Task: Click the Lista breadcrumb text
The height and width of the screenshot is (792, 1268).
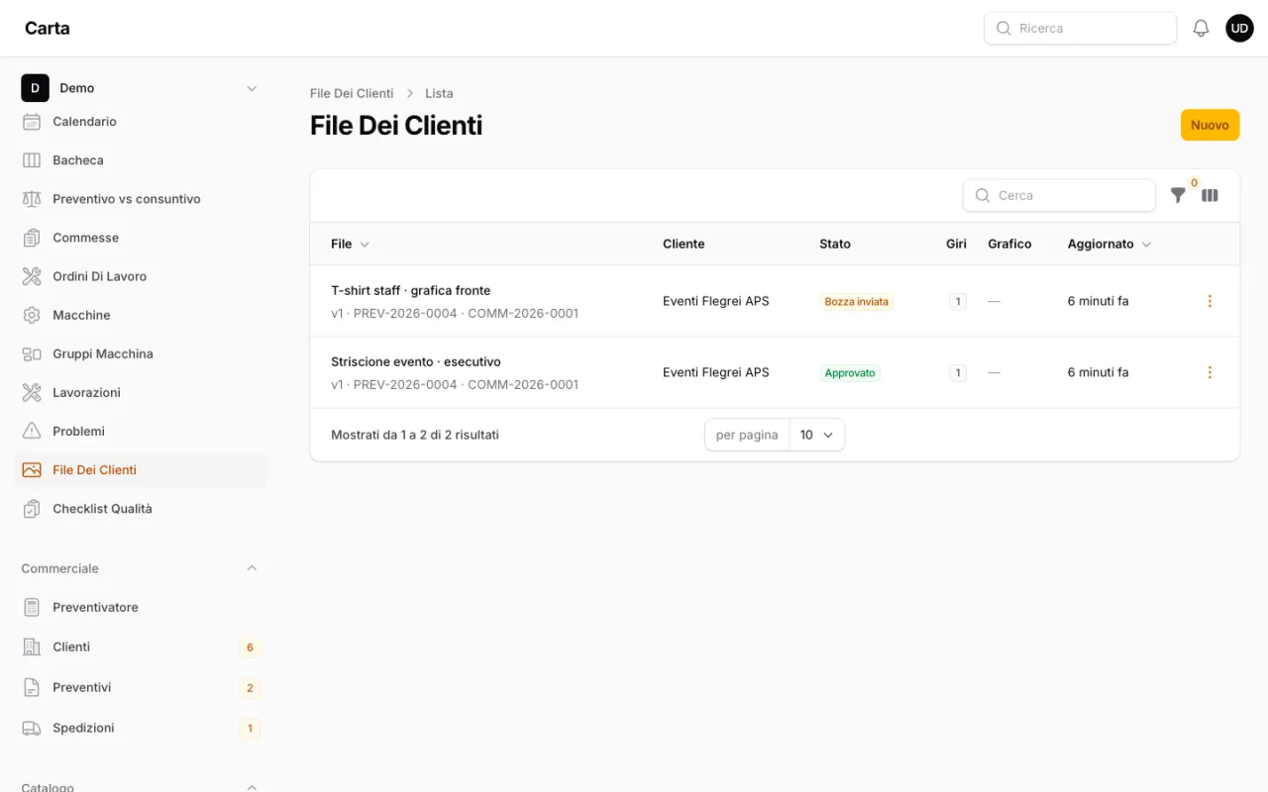Action: [x=439, y=93]
